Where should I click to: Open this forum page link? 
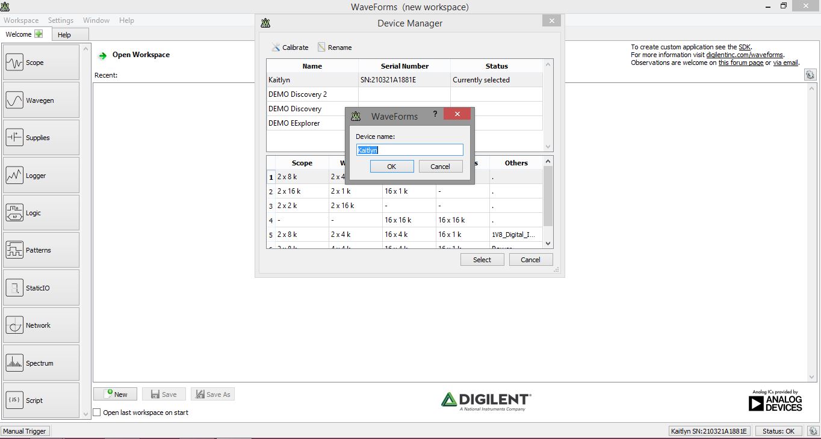(740, 63)
